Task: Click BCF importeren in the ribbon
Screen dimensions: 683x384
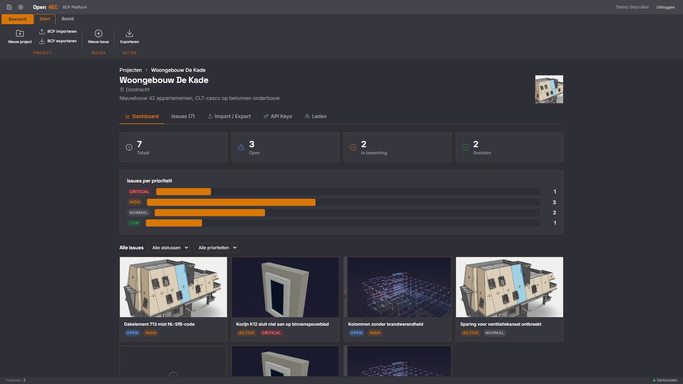Action: 58,31
